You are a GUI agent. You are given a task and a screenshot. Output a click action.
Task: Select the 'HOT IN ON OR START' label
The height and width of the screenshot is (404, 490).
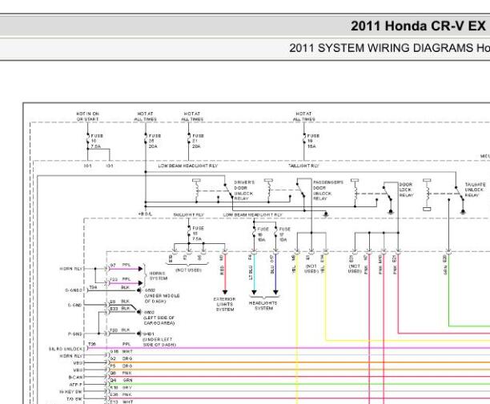(88, 117)
